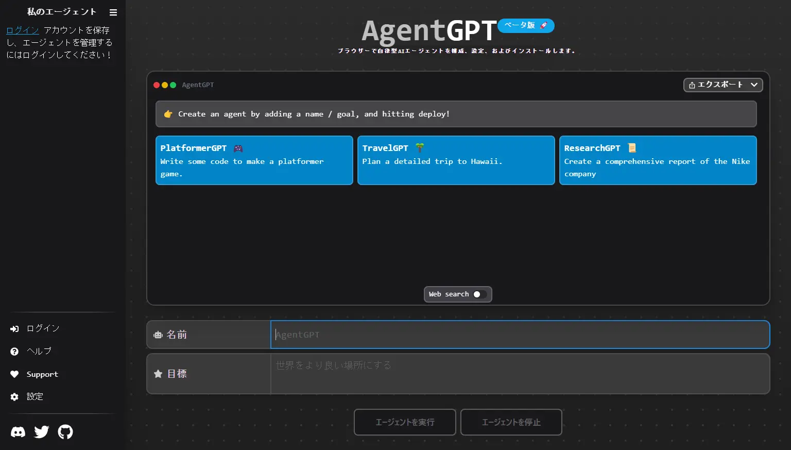The image size is (791, 450).
Task: Select the ログイン arrow icon in sidebar
Action: (15, 328)
